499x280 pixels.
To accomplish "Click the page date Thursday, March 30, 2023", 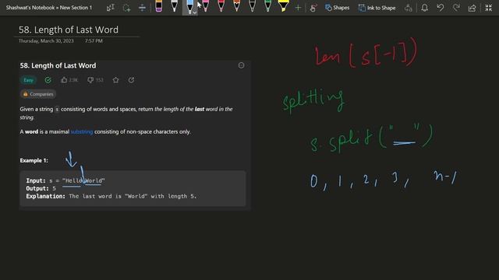I will [46, 41].
